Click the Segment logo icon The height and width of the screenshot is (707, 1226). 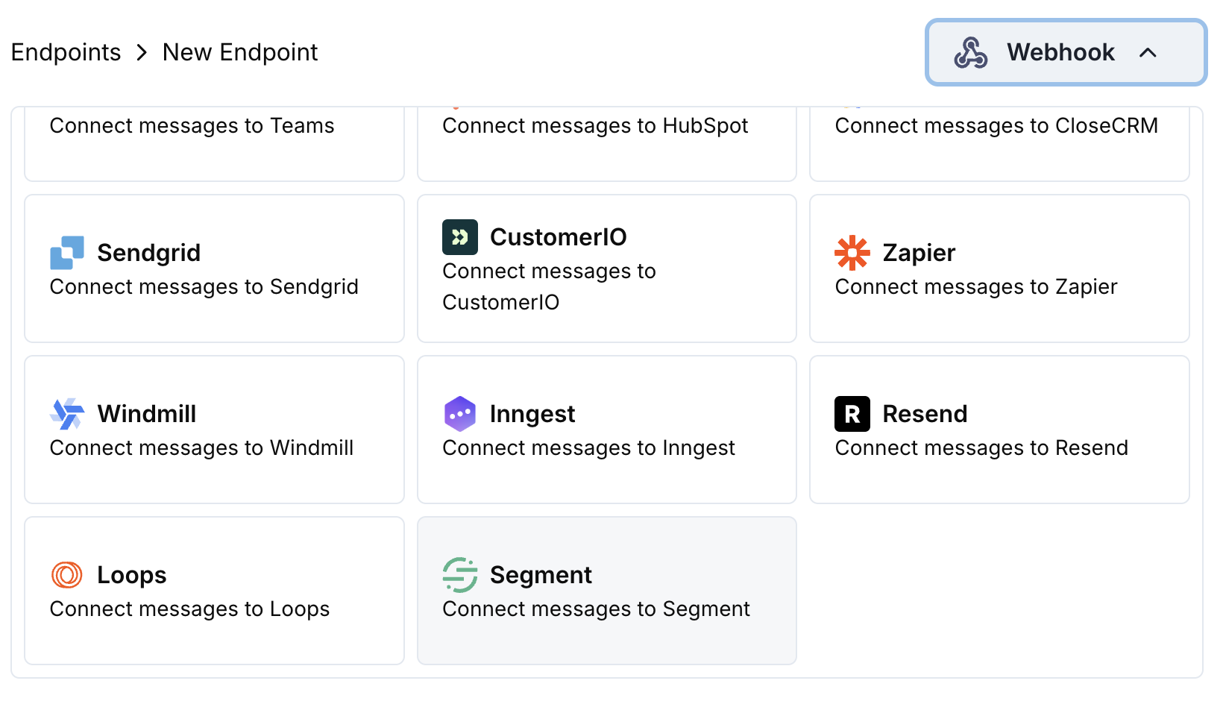460,575
